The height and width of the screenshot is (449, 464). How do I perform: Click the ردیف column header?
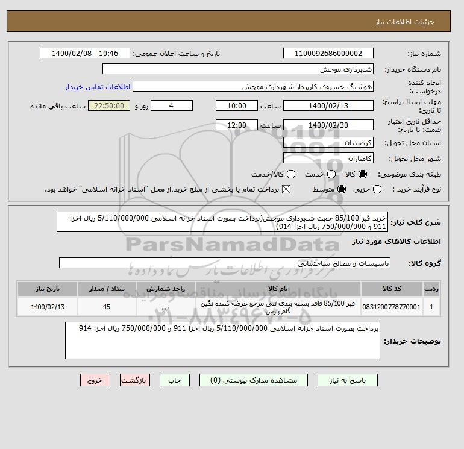(x=431, y=289)
